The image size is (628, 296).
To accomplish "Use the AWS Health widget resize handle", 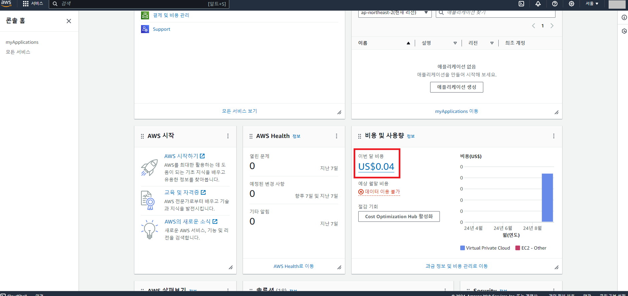I will pyautogui.click(x=339, y=267).
